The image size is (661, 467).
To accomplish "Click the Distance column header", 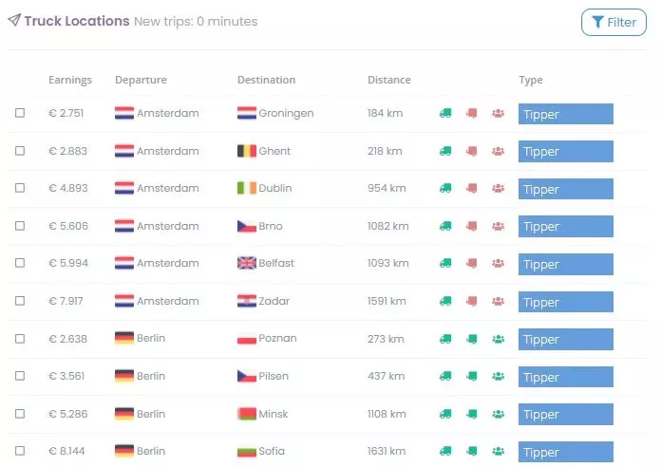I will coord(389,81).
